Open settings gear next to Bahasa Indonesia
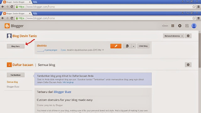Viewport: 201px width, 113px height. tap(188, 36)
